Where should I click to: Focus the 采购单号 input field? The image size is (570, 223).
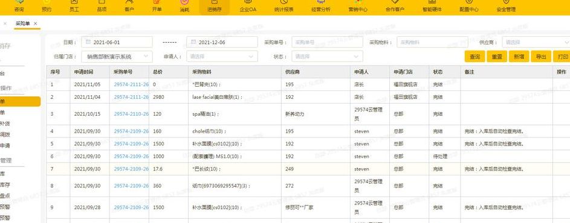(327, 42)
